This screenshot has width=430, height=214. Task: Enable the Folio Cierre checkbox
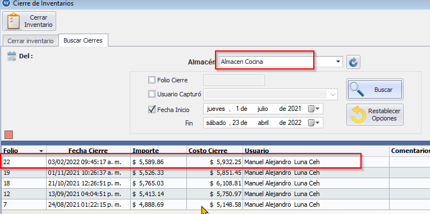152,80
